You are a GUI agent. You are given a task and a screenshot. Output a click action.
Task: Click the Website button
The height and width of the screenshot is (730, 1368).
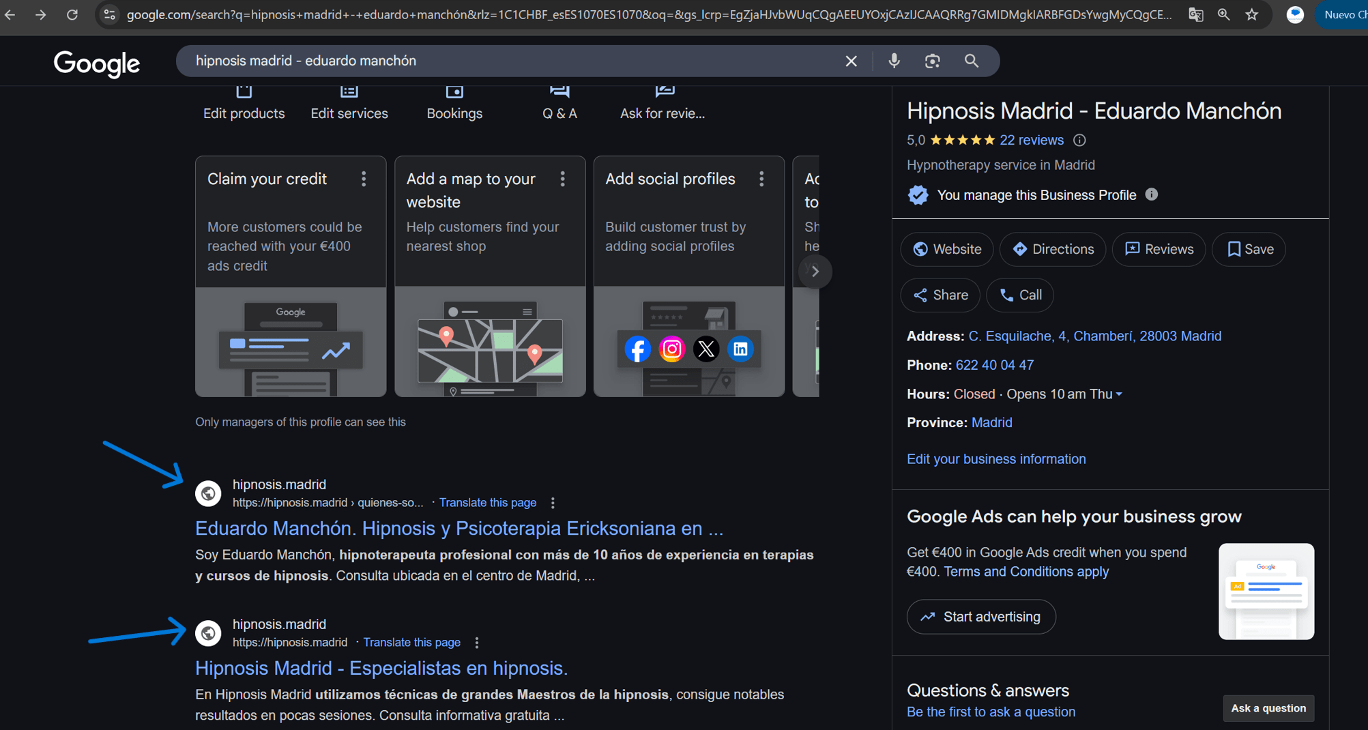click(947, 249)
